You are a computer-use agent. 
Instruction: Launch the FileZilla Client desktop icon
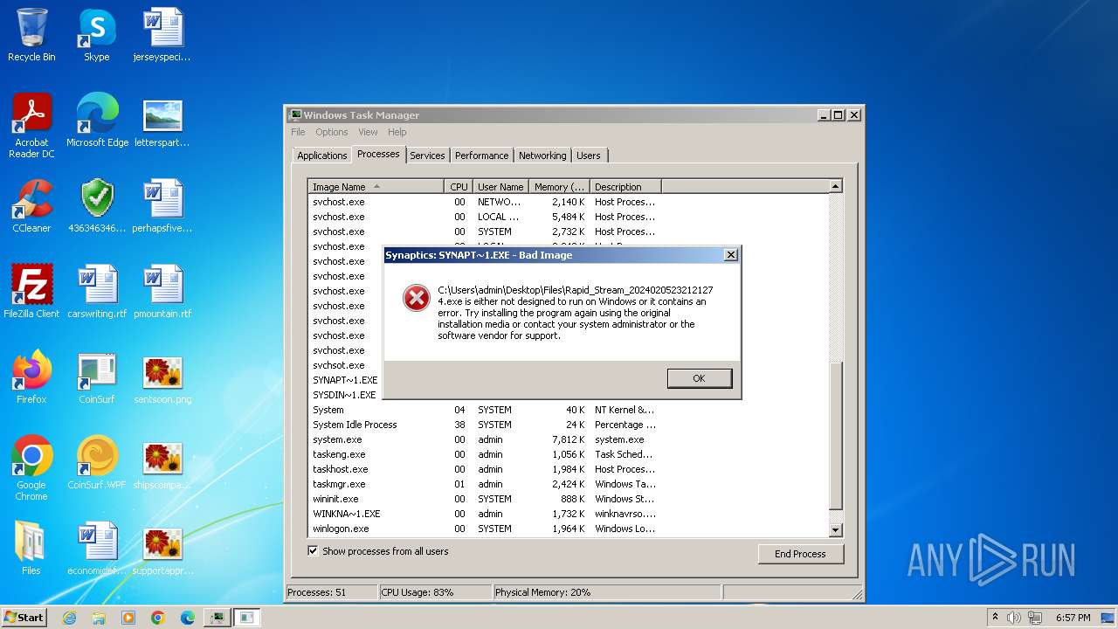point(31,292)
